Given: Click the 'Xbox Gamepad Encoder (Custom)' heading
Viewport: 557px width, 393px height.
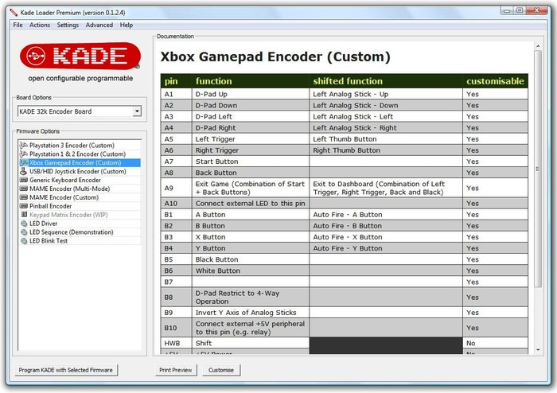Looking at the screenshot, I should tap(275, 56).
